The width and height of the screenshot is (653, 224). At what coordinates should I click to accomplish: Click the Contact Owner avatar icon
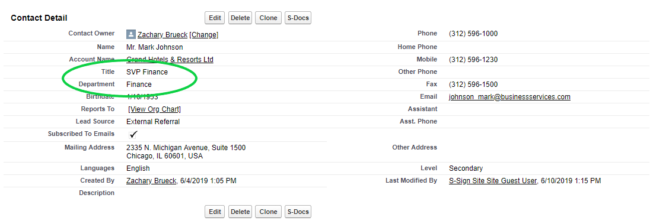(x=130, y=34)
